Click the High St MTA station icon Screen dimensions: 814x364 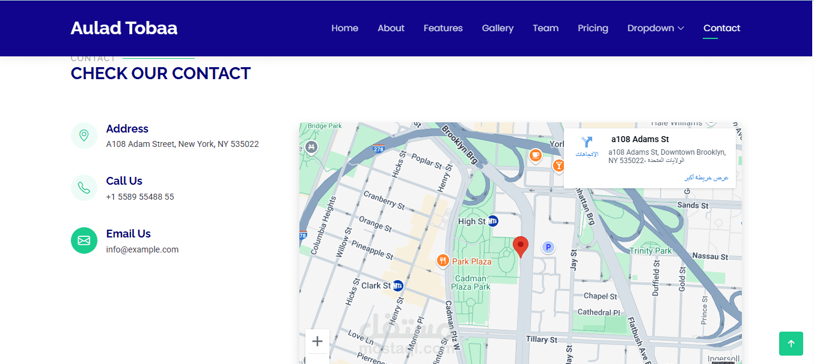pos(493,221)
